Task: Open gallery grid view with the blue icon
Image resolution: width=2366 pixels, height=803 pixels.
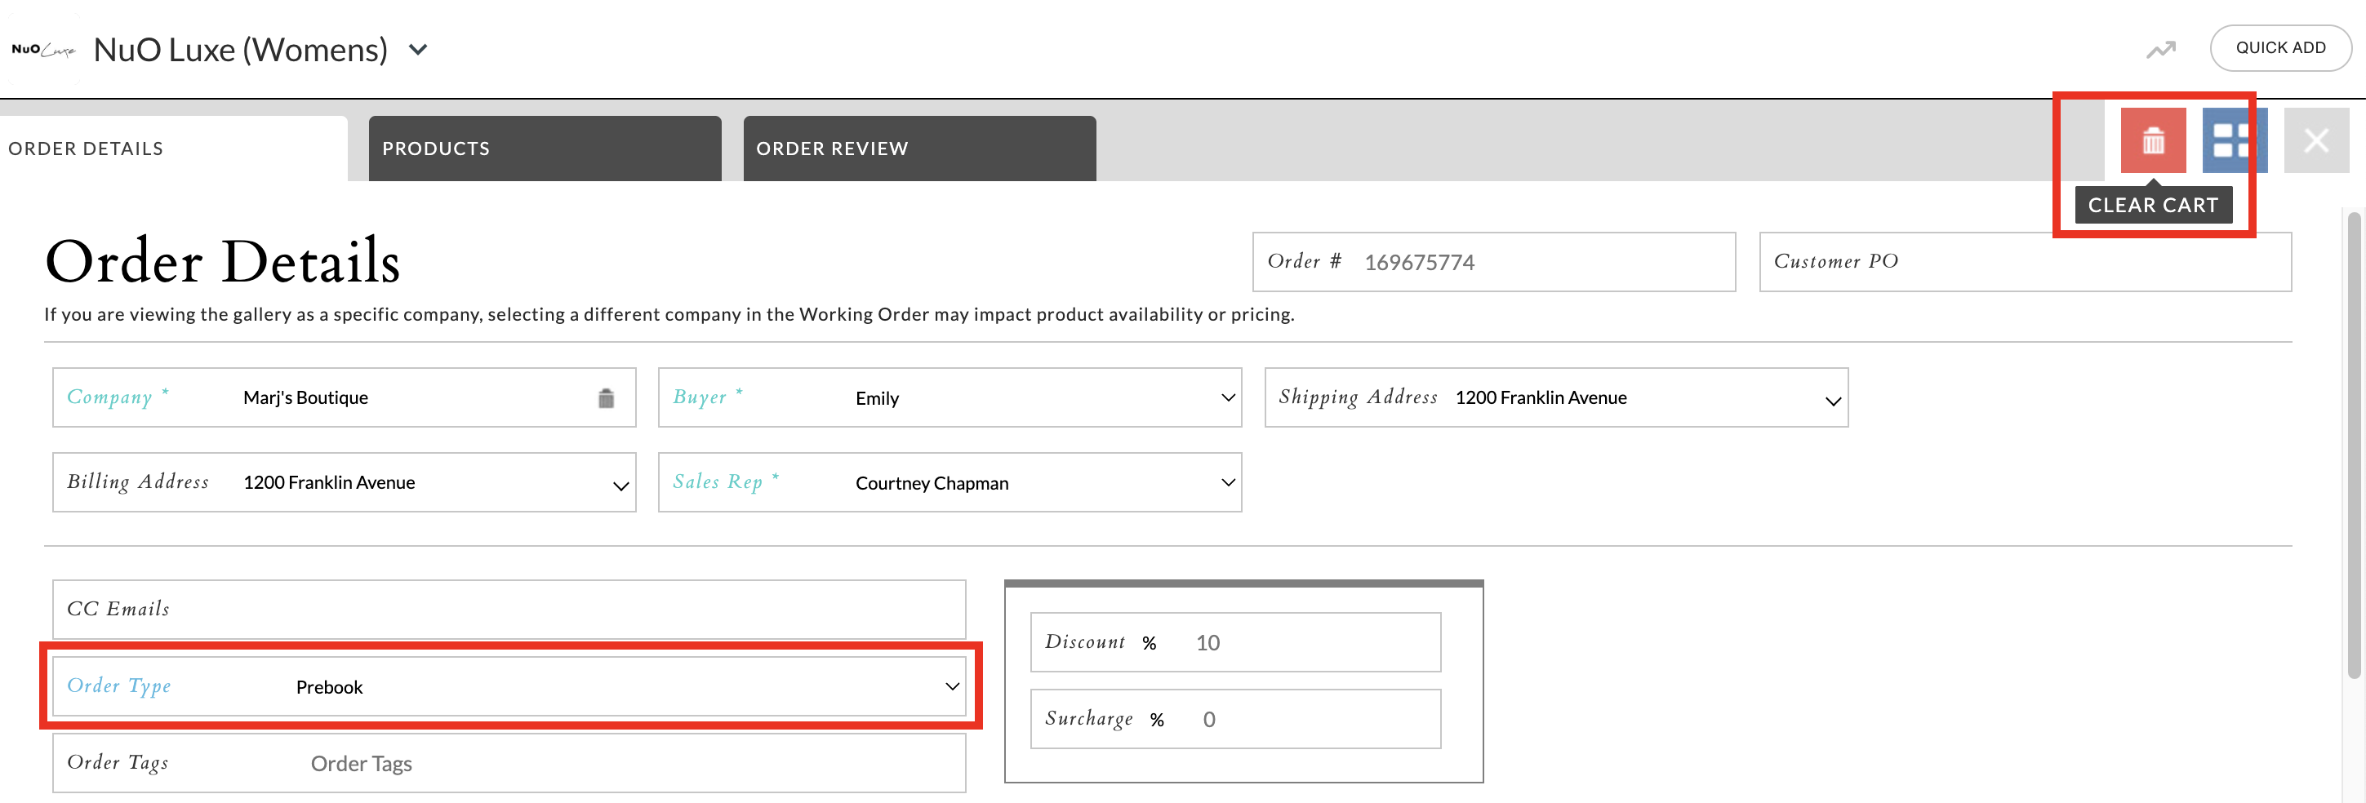Action: coord(2234,140)
